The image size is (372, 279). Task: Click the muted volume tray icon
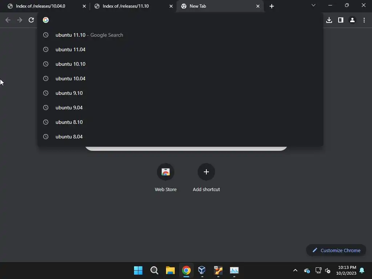(x=328, y=270)
